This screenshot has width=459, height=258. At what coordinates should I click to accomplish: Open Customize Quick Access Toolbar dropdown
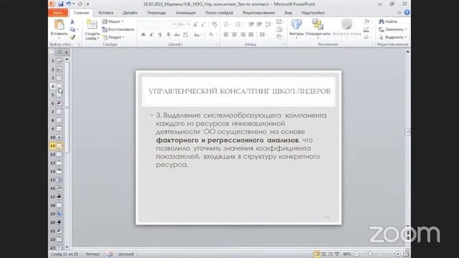(x=87, y=4)
